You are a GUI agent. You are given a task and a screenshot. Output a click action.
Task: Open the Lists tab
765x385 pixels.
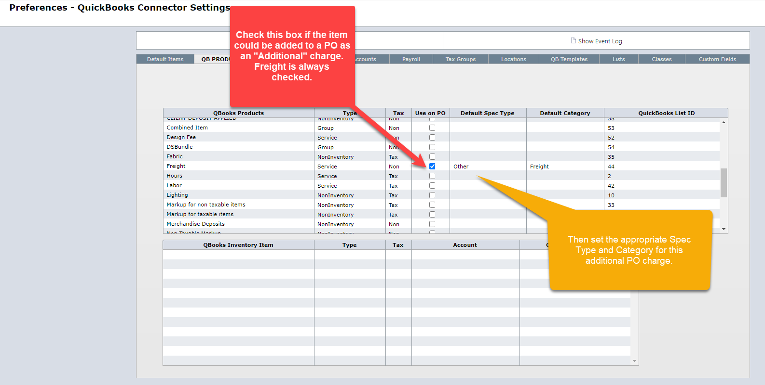[618, 59]
